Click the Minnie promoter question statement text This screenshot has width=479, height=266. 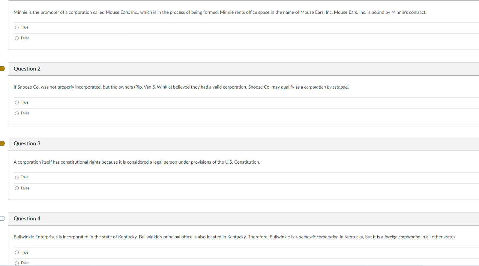click(x=210, y=12)
